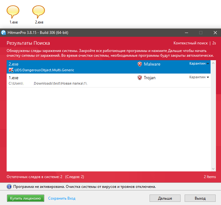Click the results list scrollbar up arrow
Image resolution: width=221 pixels, height=205 pixels.
pos(213,63)
